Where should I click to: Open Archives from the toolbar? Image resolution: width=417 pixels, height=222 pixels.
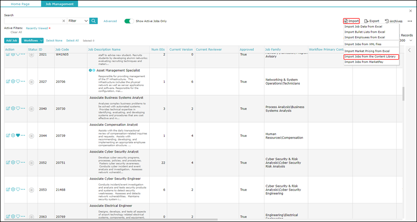coord(394,21)
